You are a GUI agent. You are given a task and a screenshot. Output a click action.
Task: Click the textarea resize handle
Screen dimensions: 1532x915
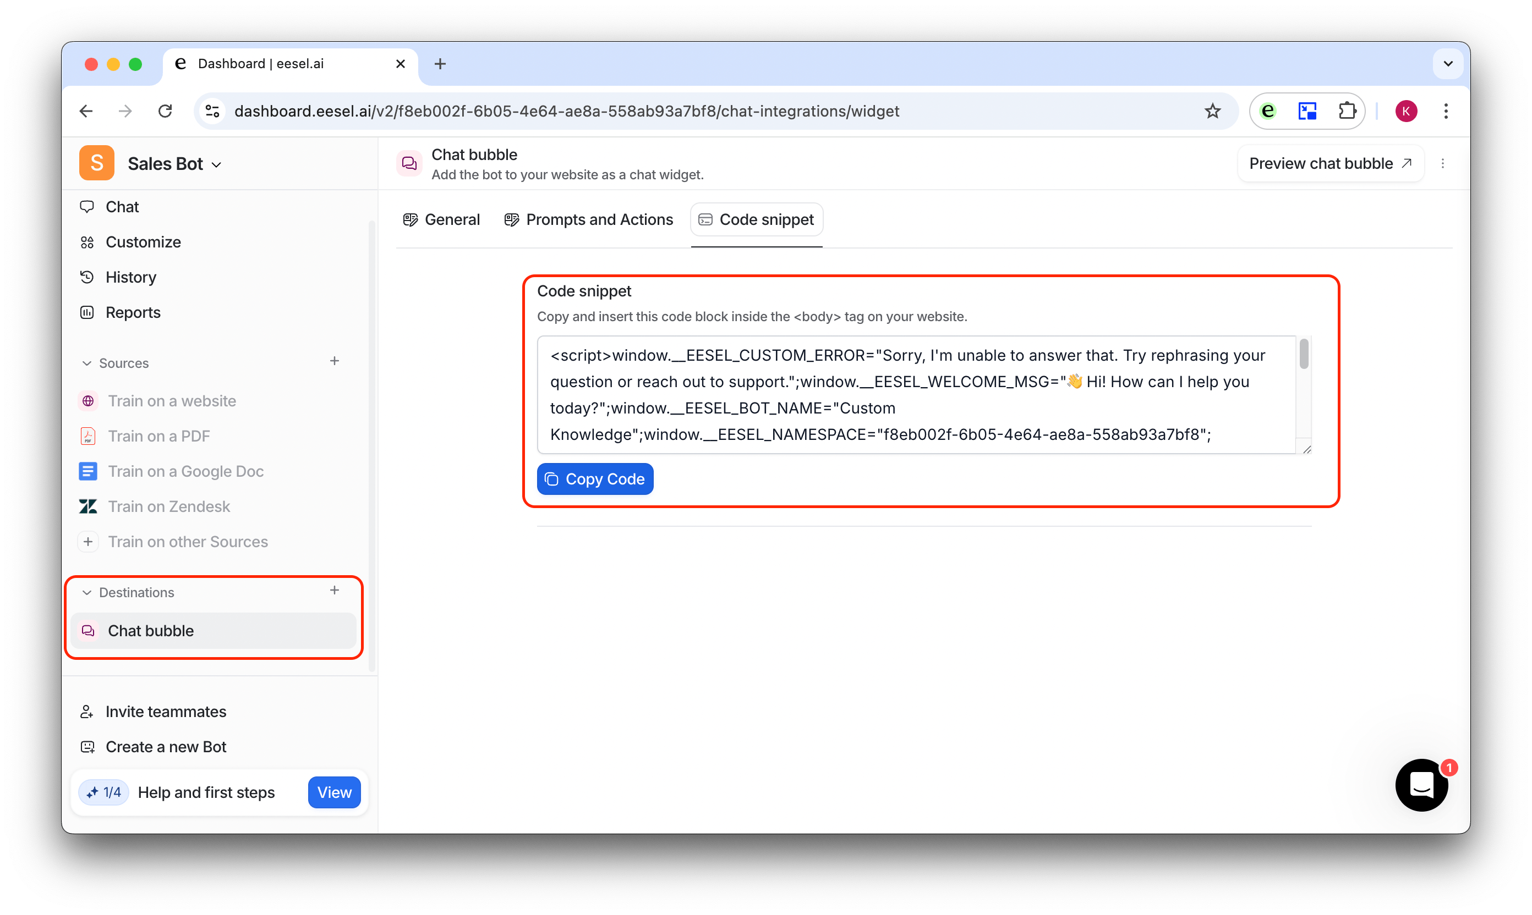pyautogui.click(x=1306, y=449)
